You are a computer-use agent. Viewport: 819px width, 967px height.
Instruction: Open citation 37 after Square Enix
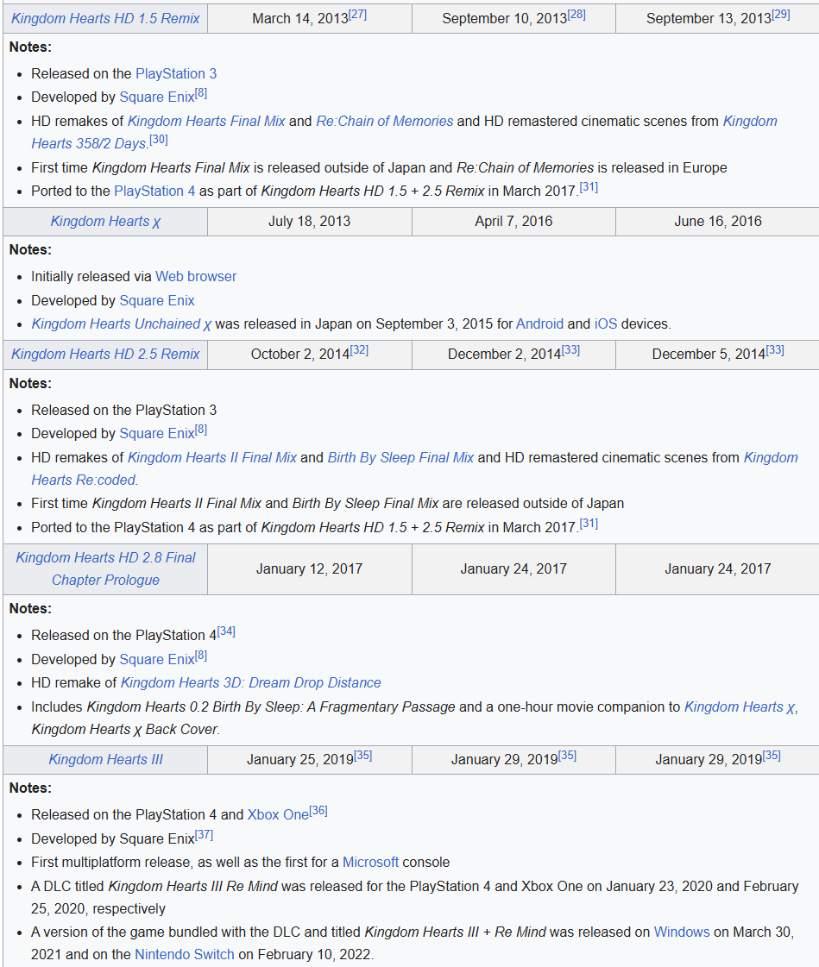tap(204, 835)
